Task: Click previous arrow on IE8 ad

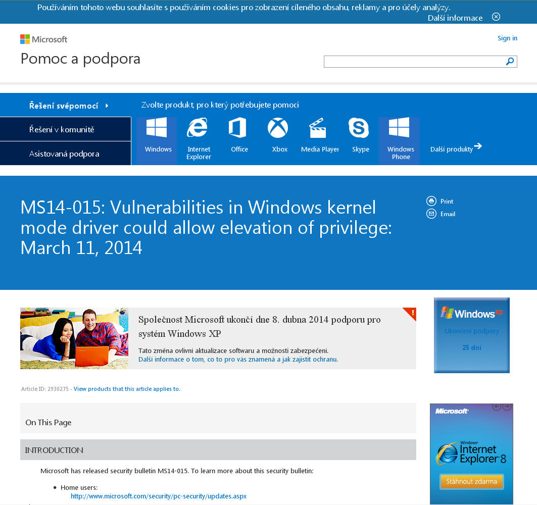Action: pyautogui.click(x=497, y=407)
